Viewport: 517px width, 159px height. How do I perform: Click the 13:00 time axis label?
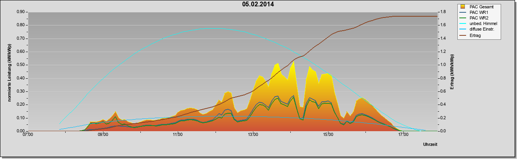pos(253,135)
